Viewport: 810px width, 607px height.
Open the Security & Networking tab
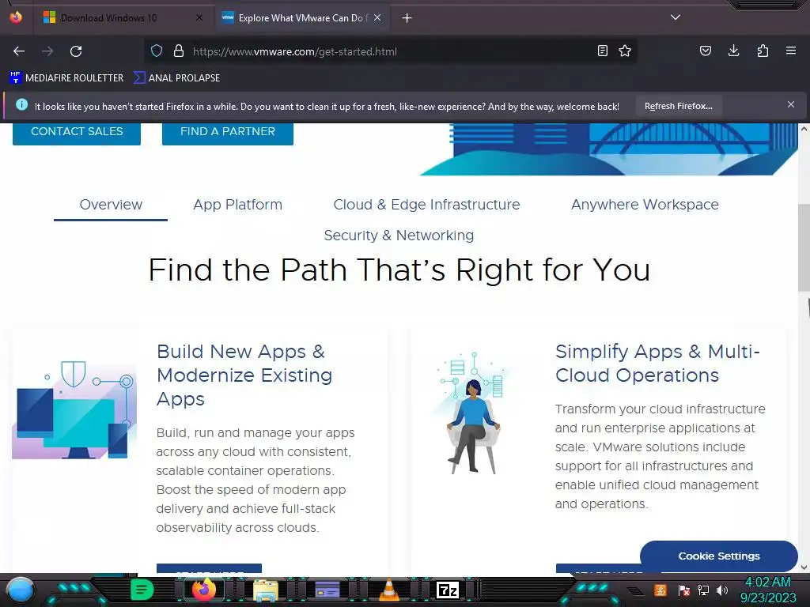(x=399, y=236)
